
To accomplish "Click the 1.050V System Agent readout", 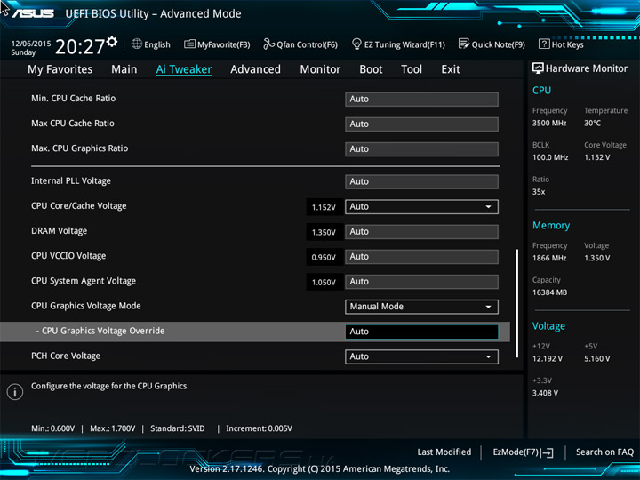I will [x=324, y=282].
